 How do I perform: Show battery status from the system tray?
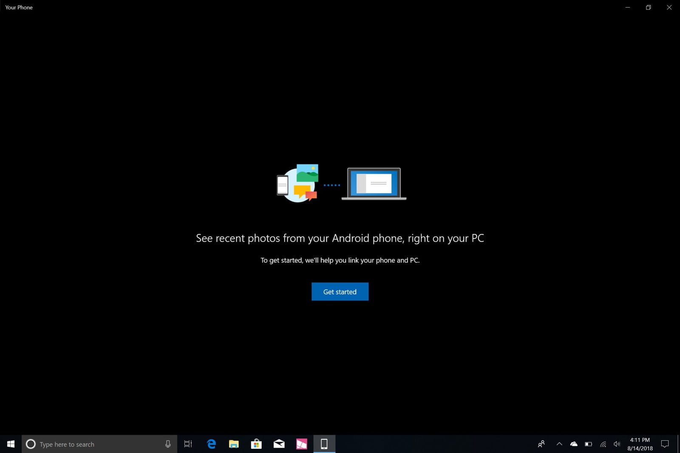point(588,444)
